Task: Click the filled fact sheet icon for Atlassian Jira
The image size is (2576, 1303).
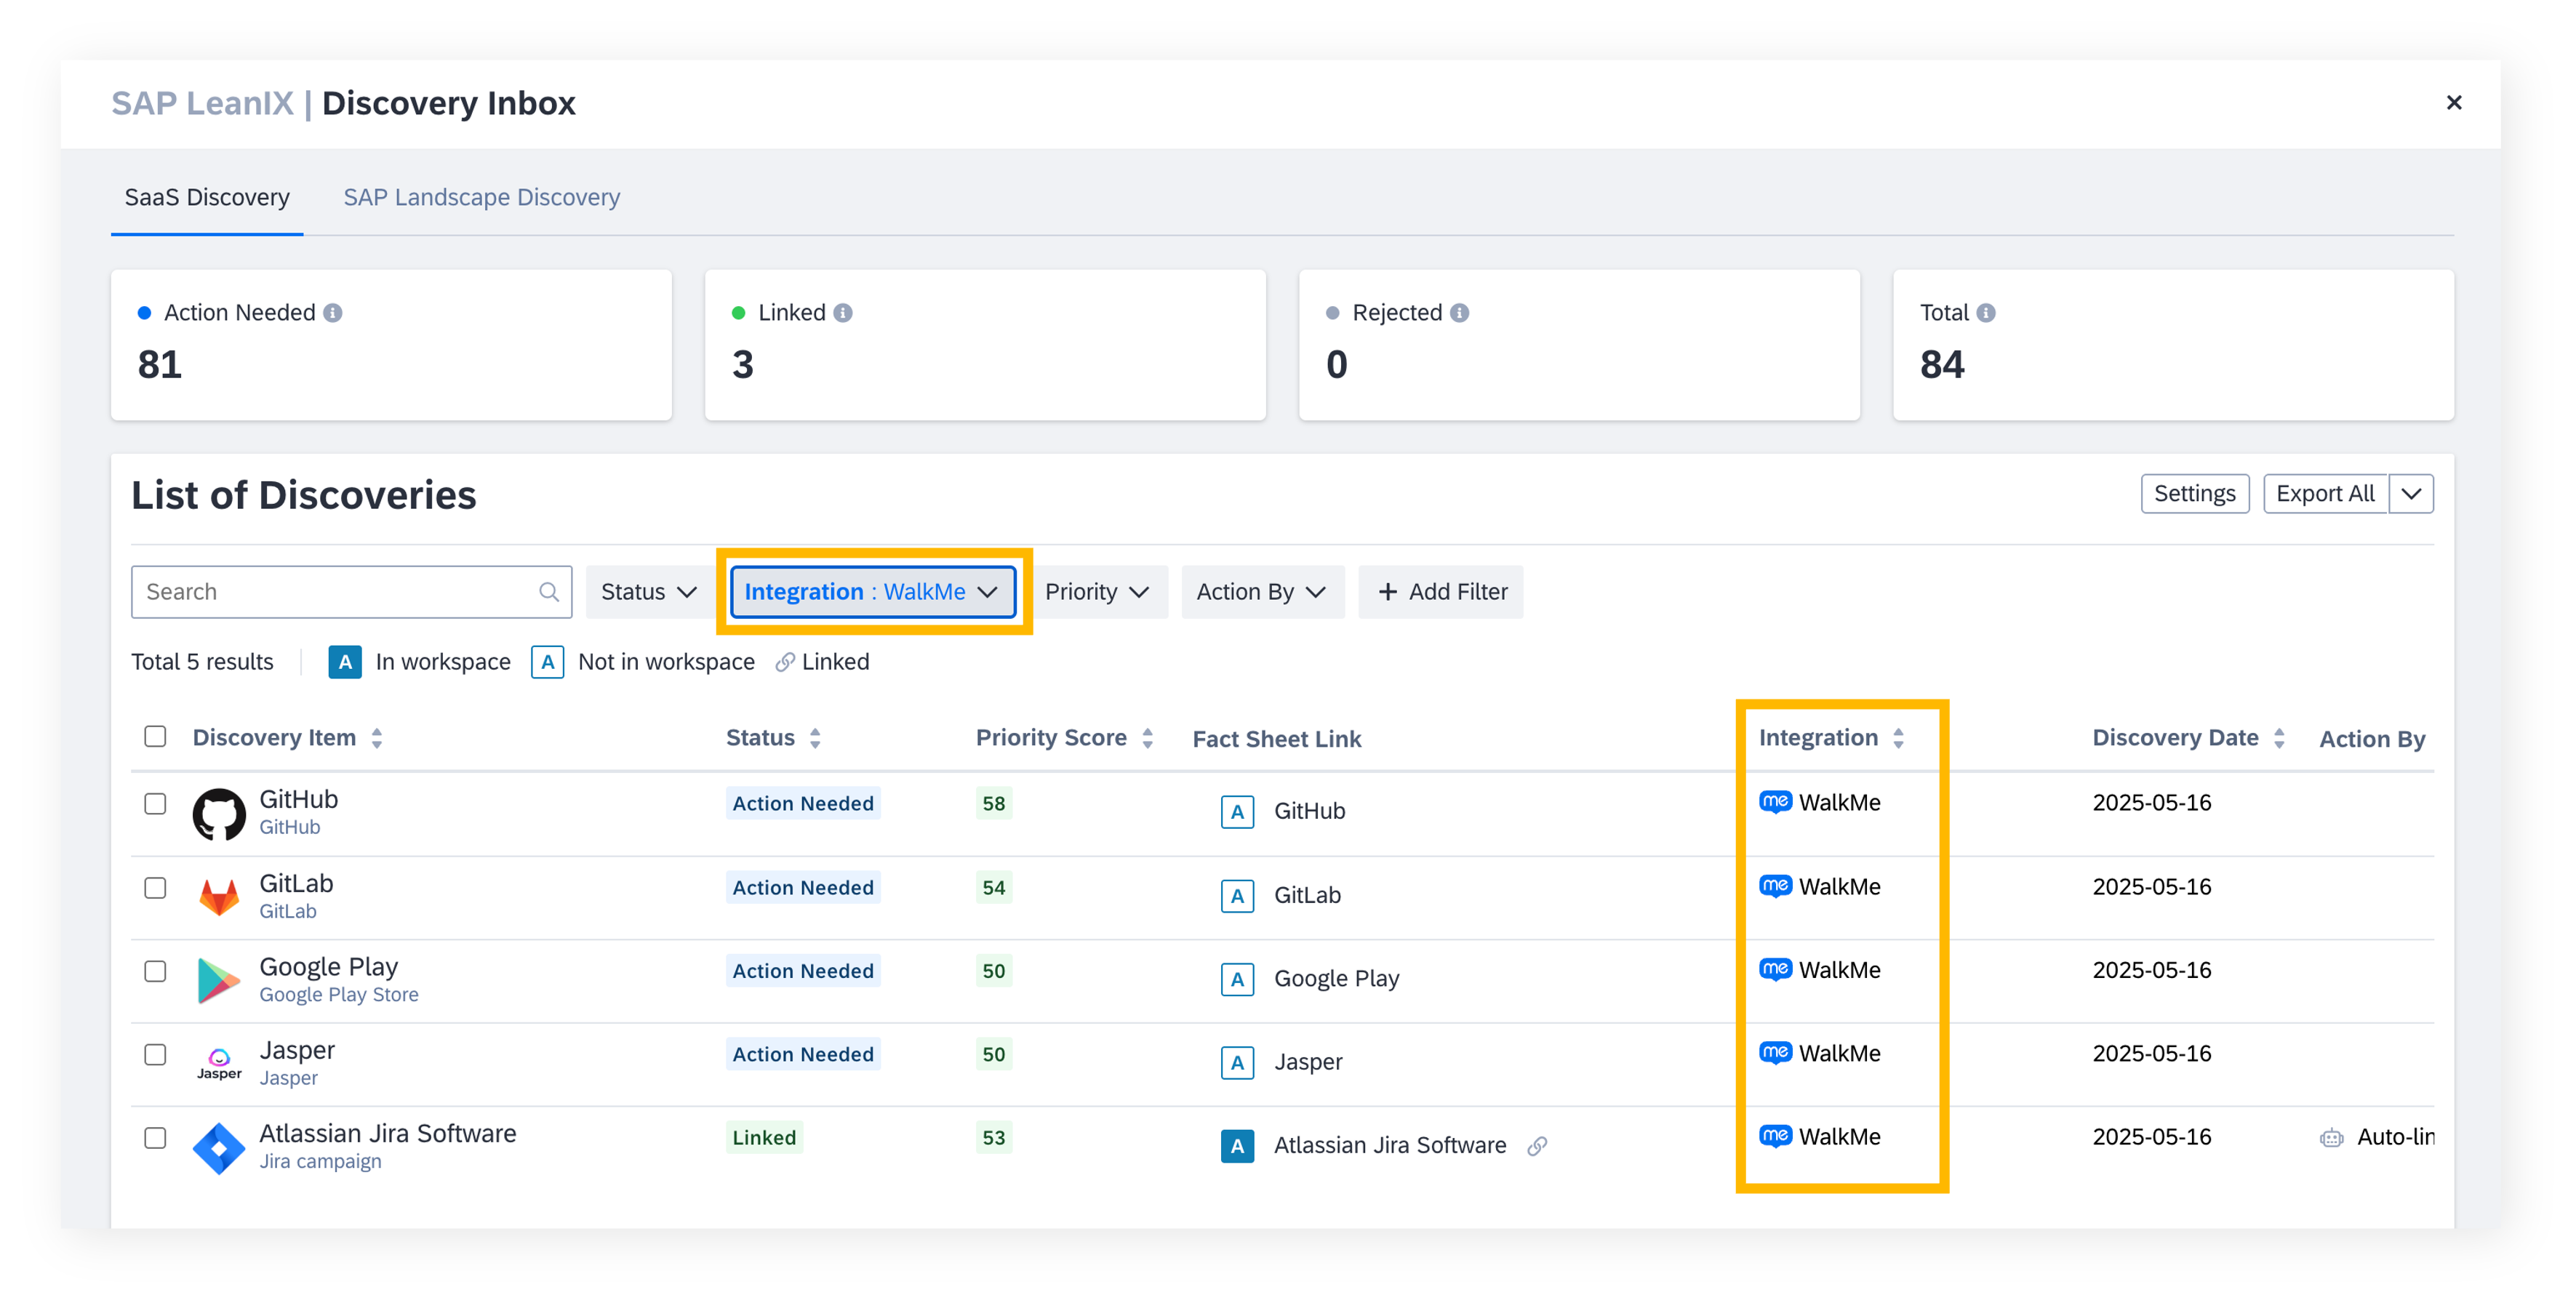Action: tap(1237, 1146)
